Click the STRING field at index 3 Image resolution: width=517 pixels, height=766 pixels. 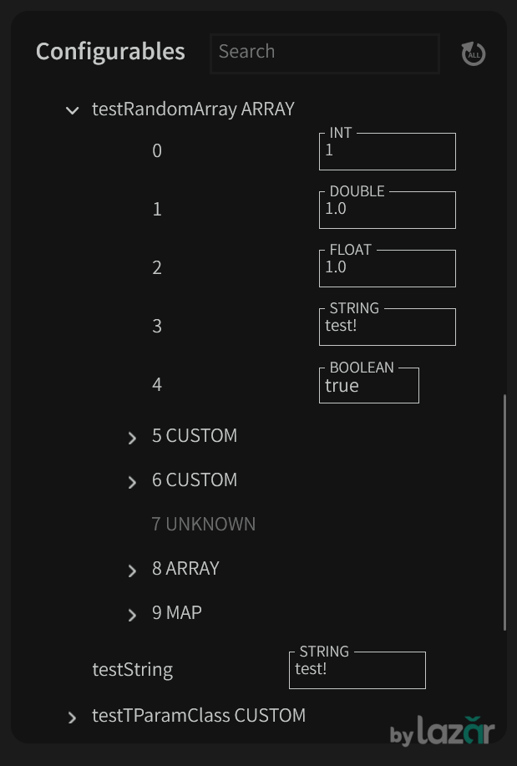[x=387, y=327]
